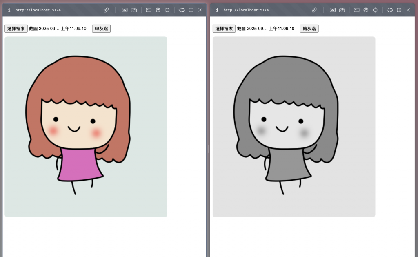Click 轉灰階 button in the left window
418x257 pixels.
pyautogui.click(x=101, y=29)
